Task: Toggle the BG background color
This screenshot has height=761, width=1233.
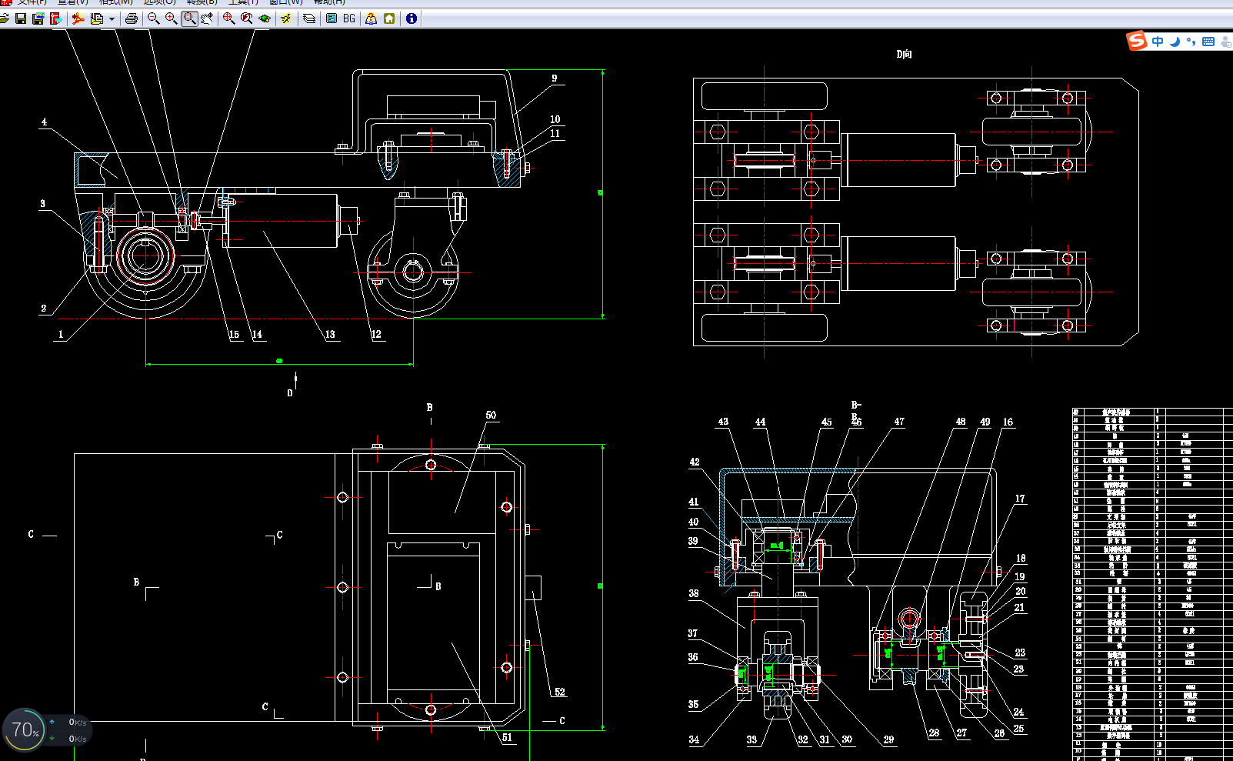Action: [349, 18]
